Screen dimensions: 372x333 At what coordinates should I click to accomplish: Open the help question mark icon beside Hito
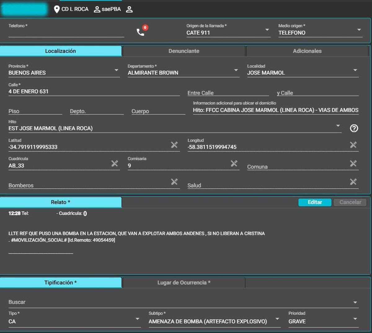tap(354, 128)
